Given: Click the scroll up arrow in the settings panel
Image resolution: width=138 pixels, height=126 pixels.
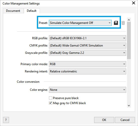Looking at the screenshot, I should coord(129,20).
